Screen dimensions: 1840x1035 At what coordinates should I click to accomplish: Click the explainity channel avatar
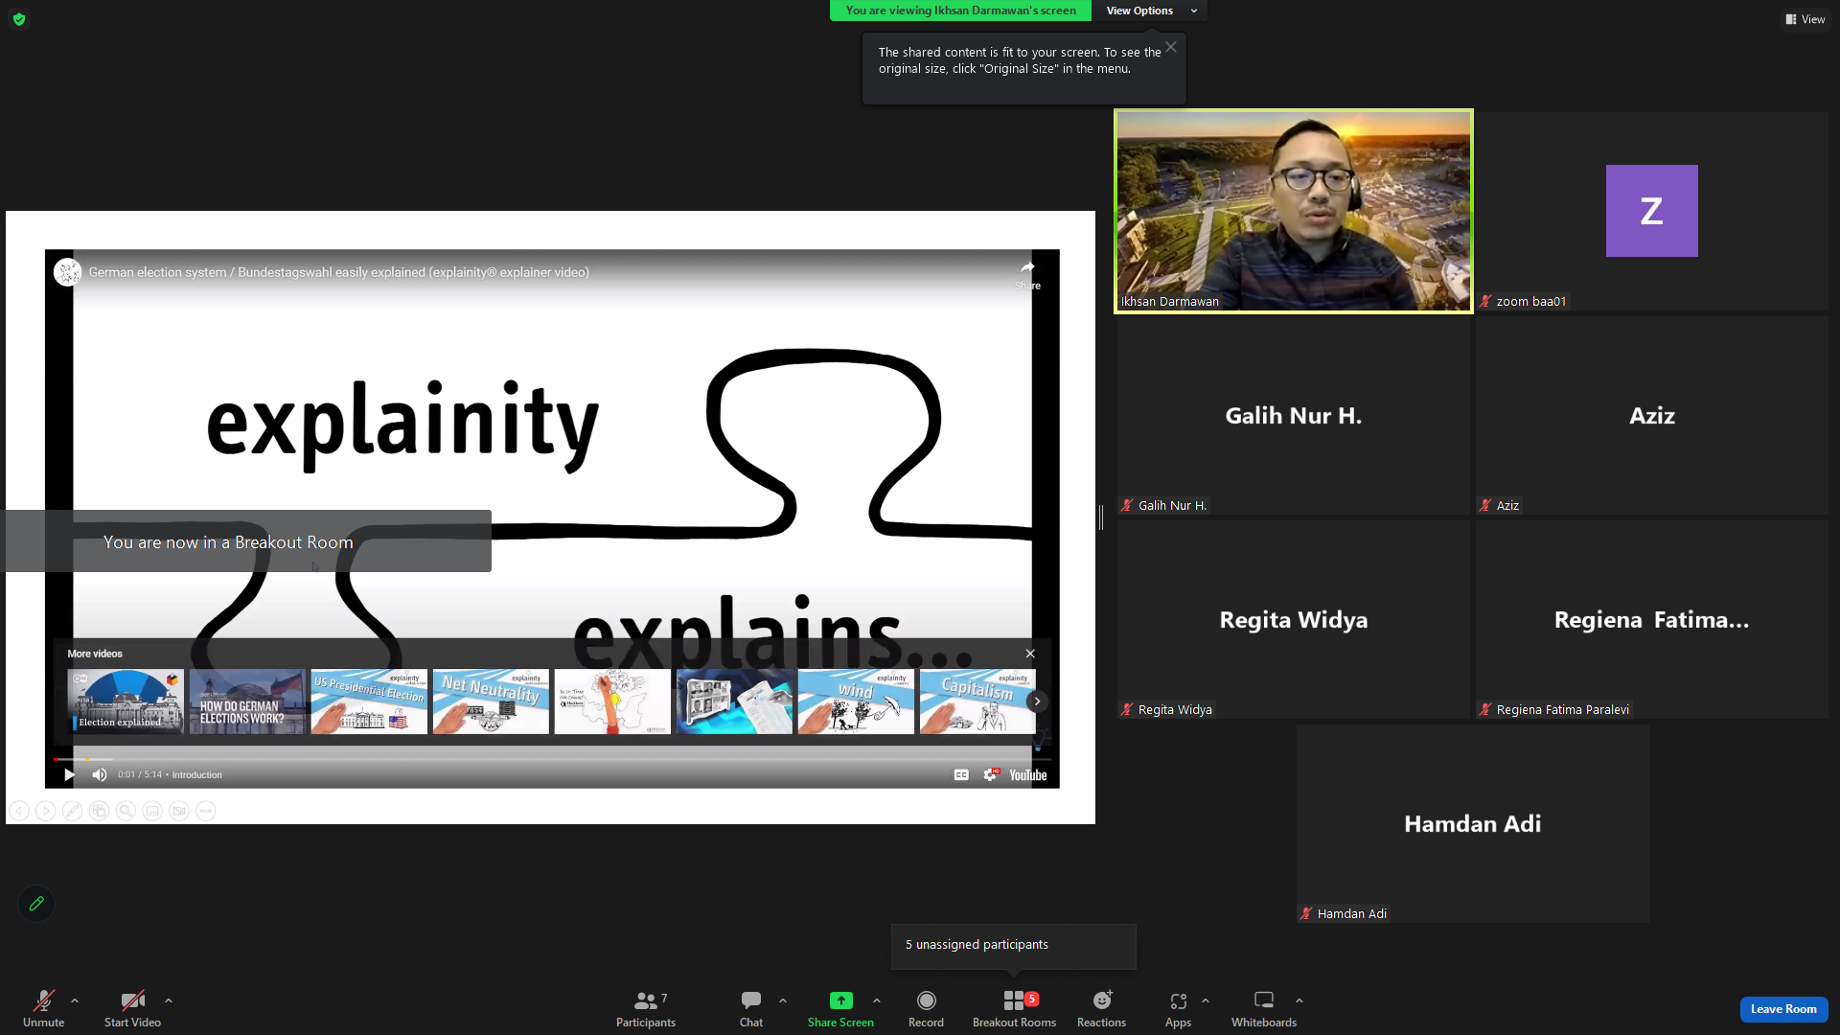pyautogui.click(x=67, y=272)
